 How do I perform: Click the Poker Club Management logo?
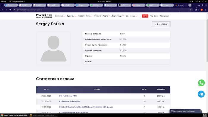tap(44, 16)
